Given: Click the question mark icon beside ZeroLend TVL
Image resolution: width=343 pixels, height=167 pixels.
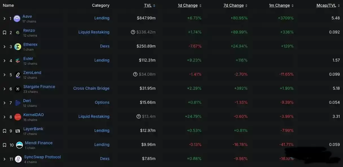Looking at the screenshot, I should pos(135,74).
